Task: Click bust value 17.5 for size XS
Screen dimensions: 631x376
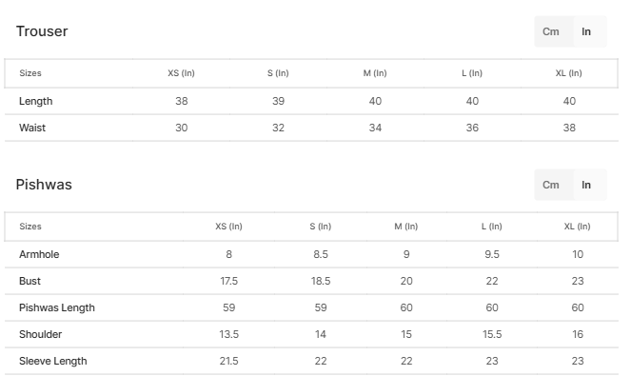Action: [x=228, y=281]
